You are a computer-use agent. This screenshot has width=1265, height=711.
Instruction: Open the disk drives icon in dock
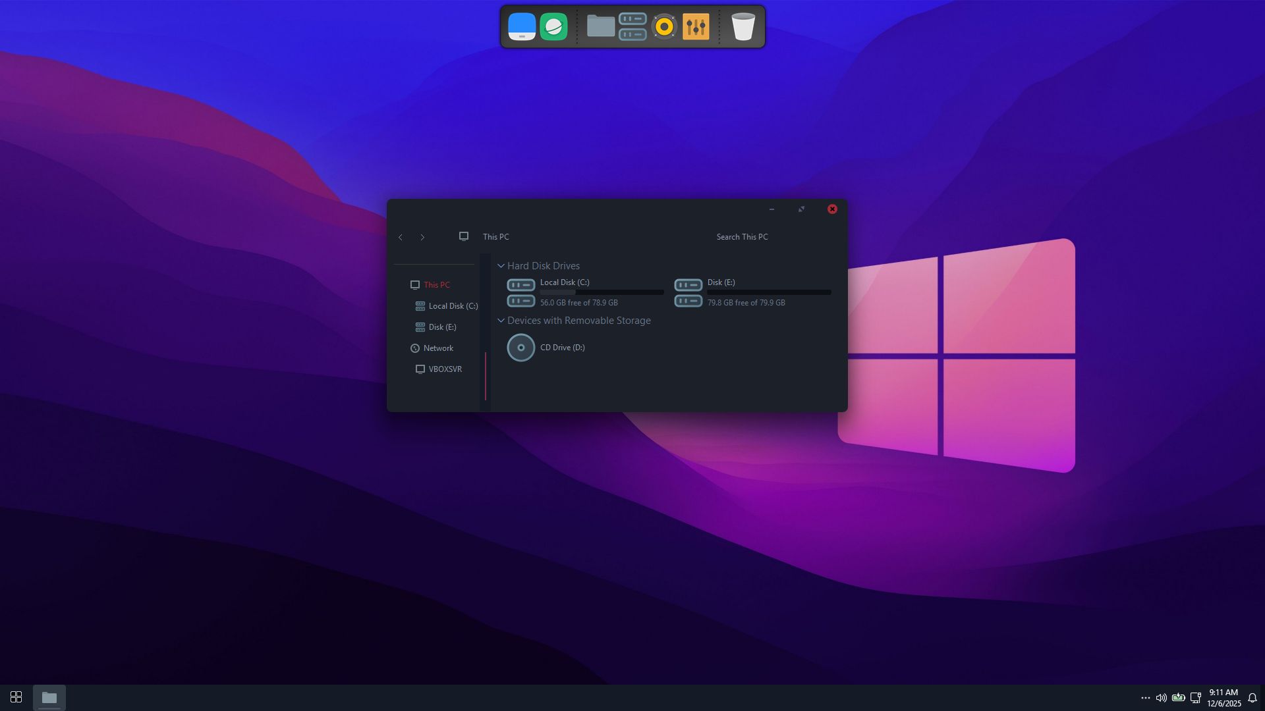(632, 27)
